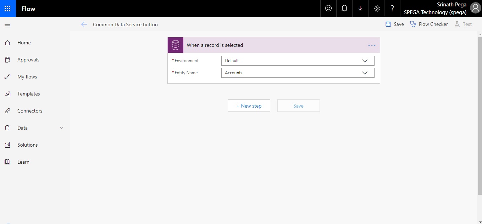The height and width of the screenshot is (224, 482).
Task: Click the back arrow beside flow name
Action: [84, 24]
